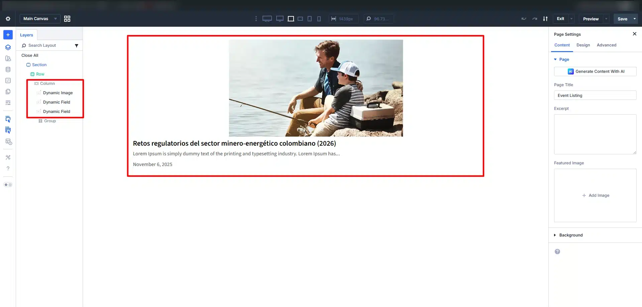Switch to the Design tab
Image resolution: width=642 pixels, height=307 pixels.
[583, 45]
